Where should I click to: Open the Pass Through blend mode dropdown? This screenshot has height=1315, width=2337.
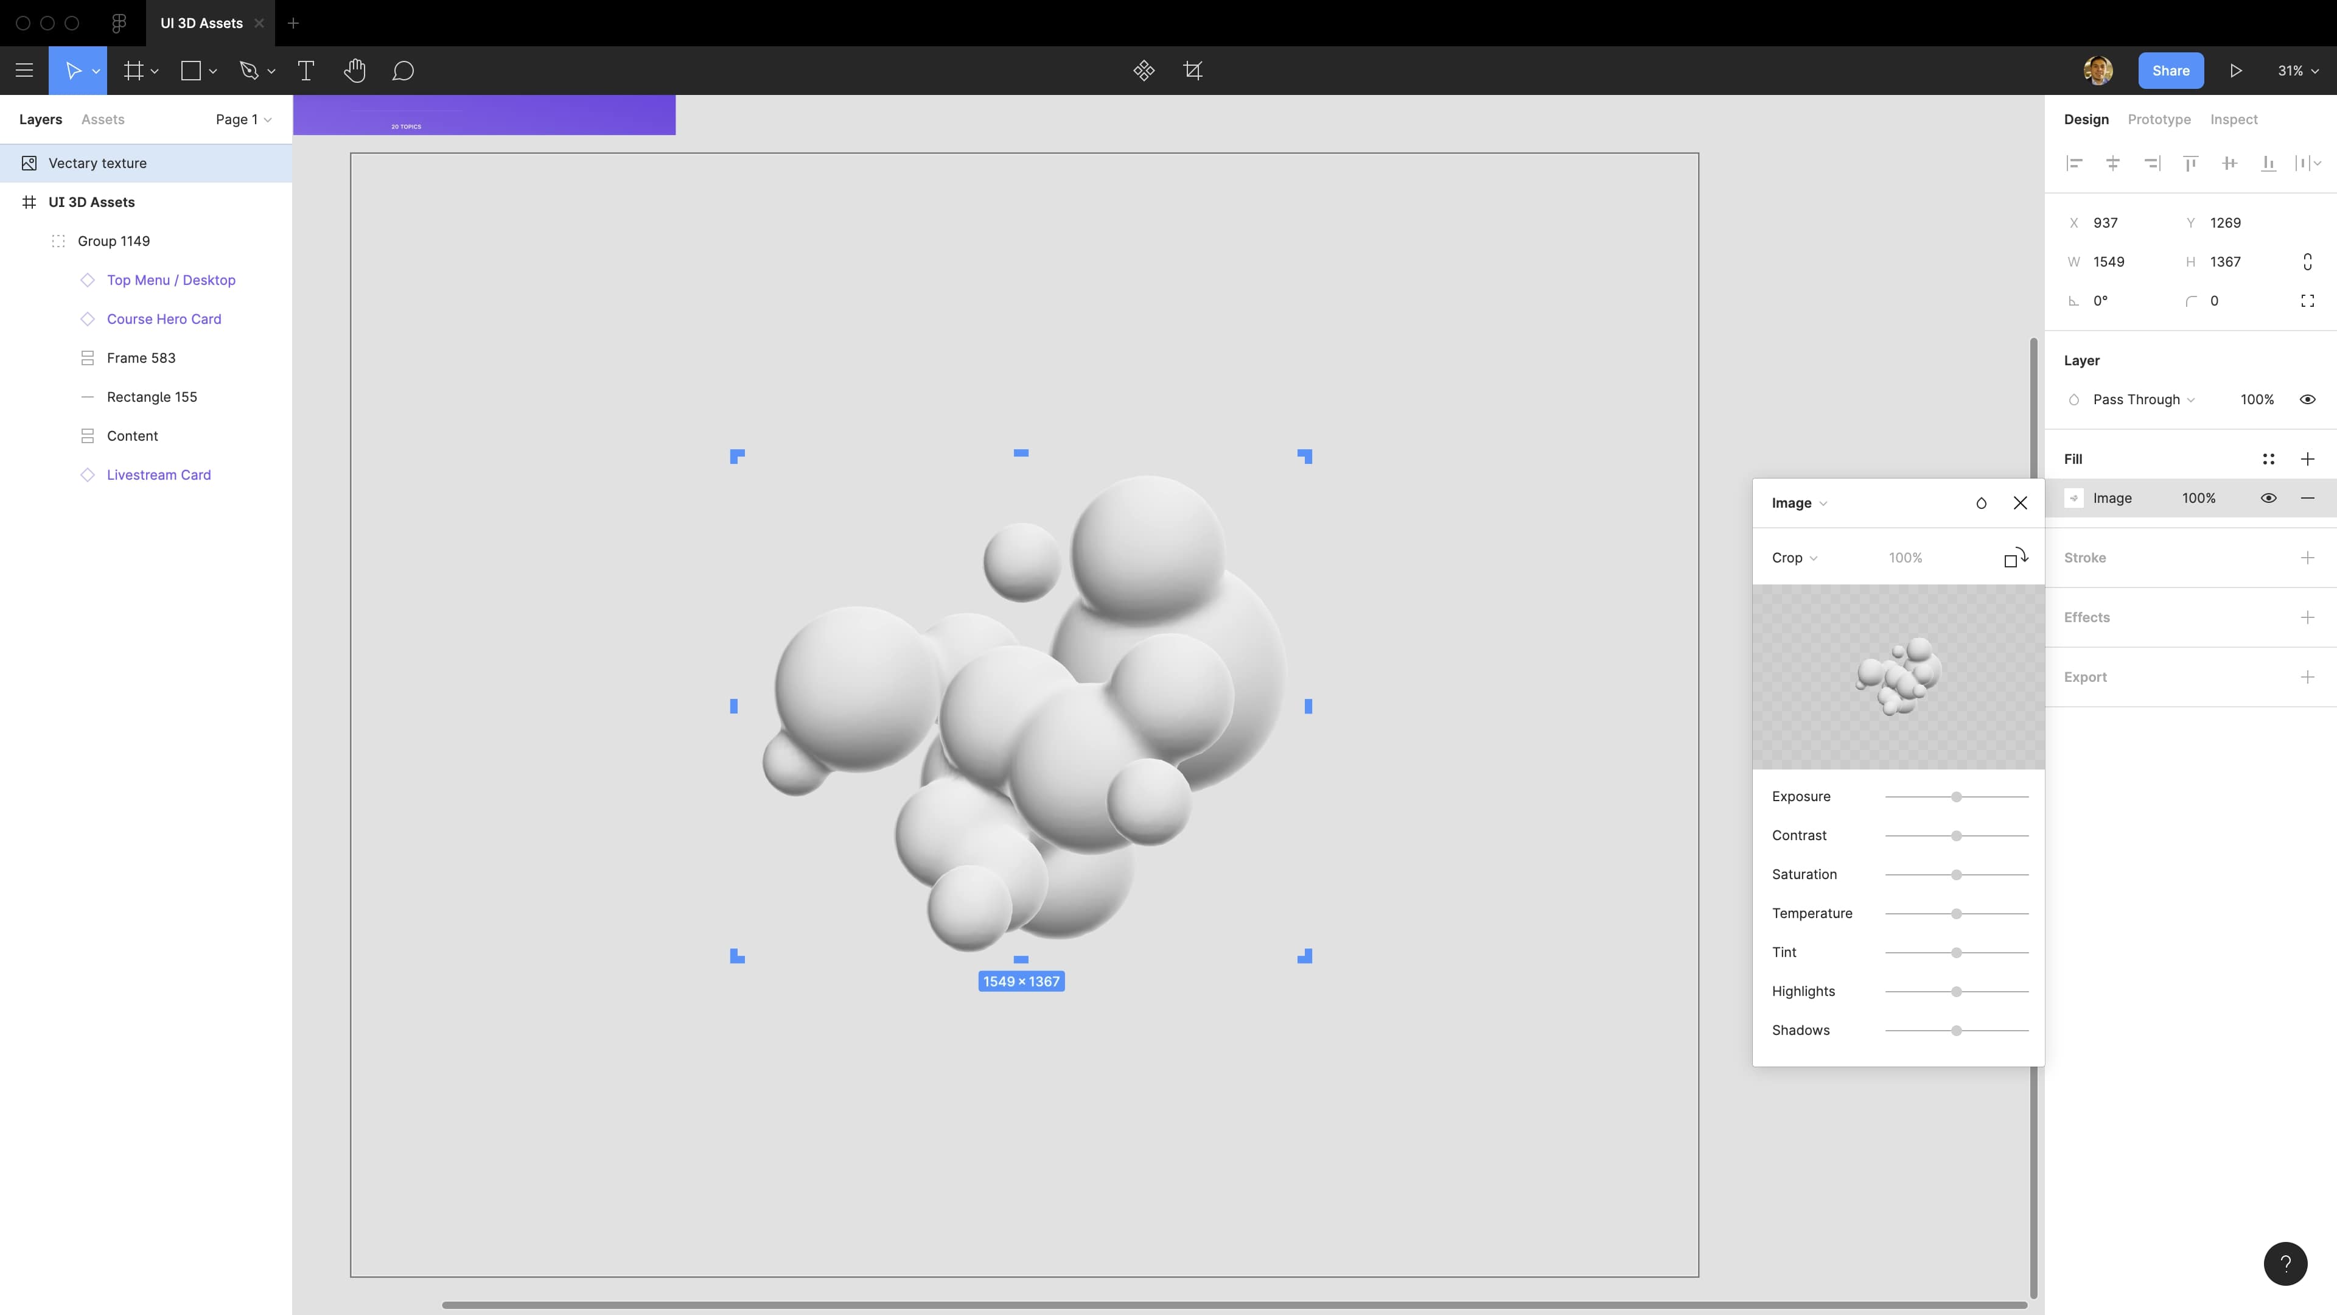click(2137, 399)
